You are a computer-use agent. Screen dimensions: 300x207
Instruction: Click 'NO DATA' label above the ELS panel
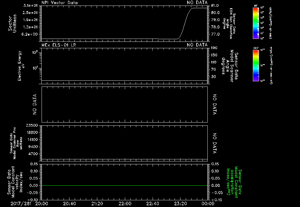(x=197, y=45)
